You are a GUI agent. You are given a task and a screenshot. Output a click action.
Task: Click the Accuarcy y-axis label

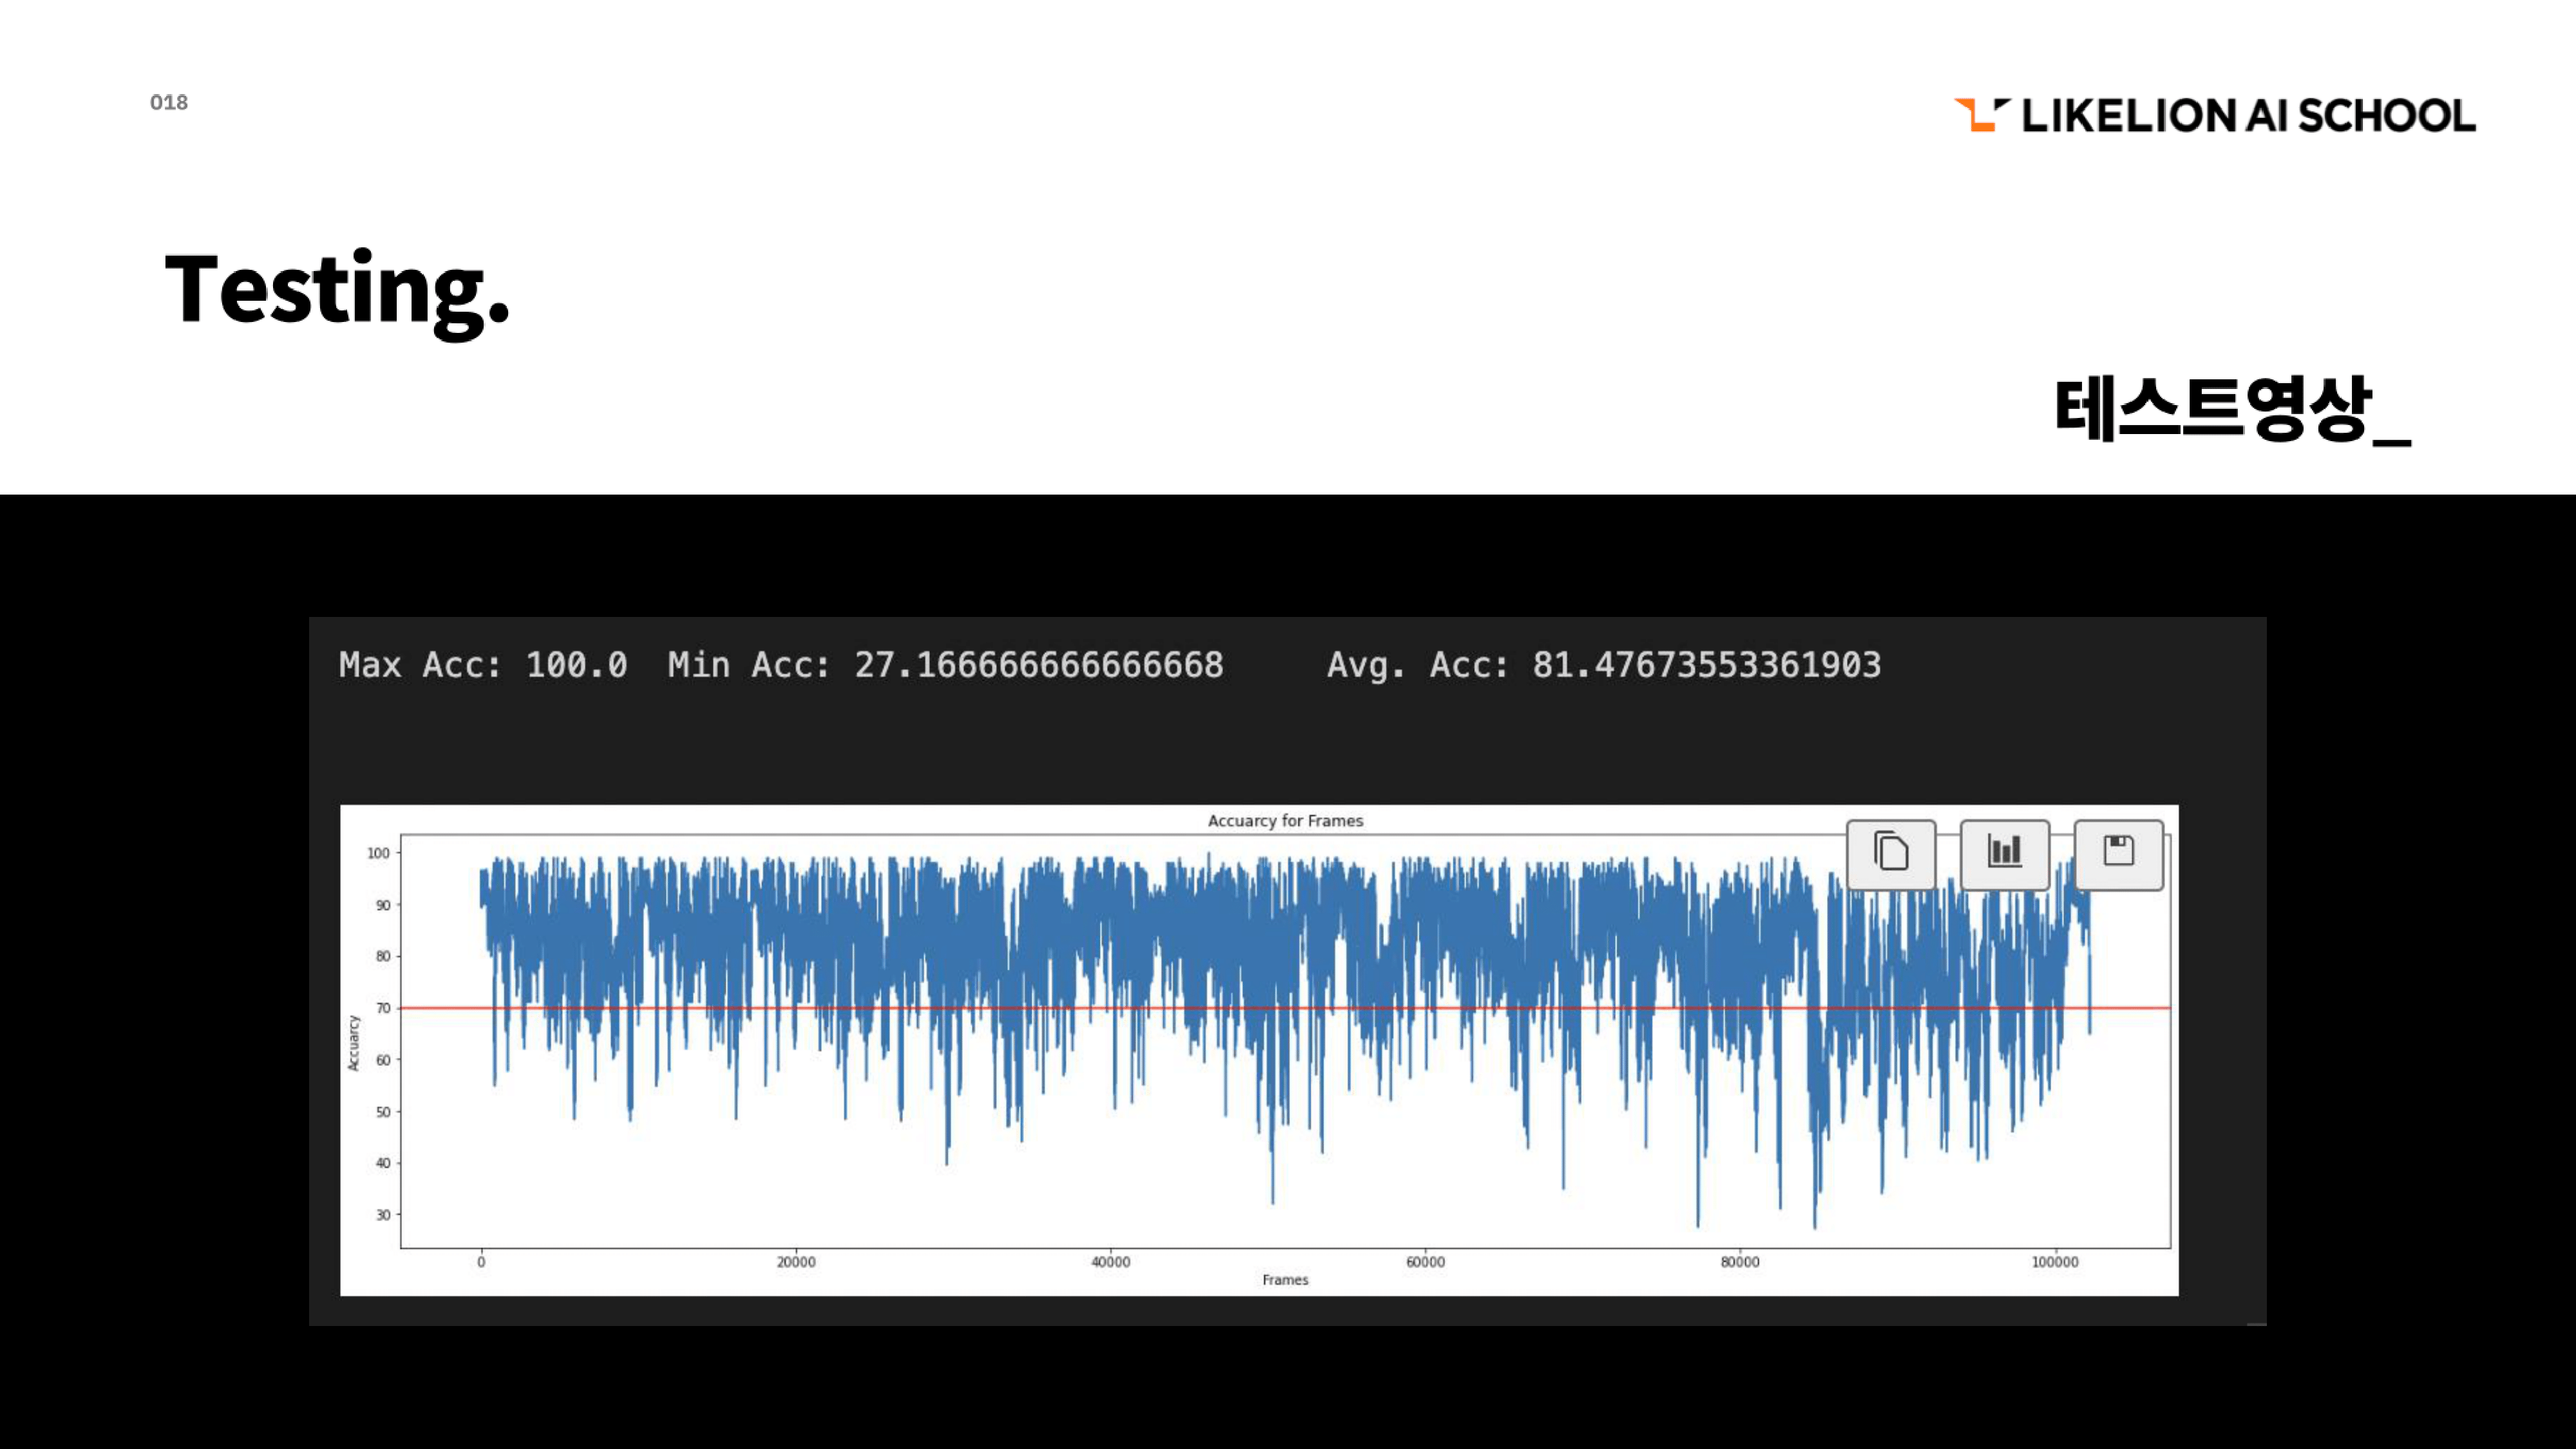click(x=353, y=1043)
